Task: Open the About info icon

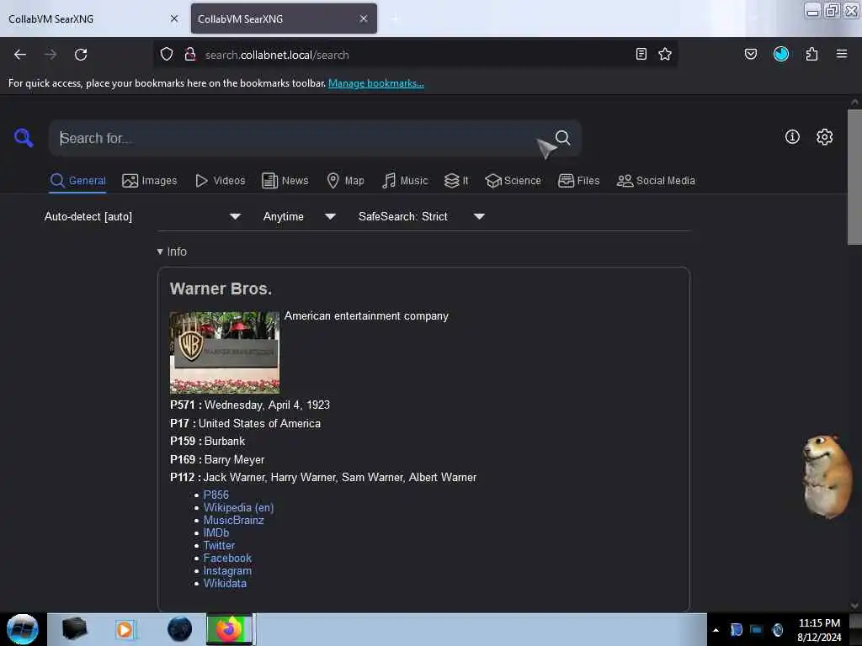Action: point(792,137)
